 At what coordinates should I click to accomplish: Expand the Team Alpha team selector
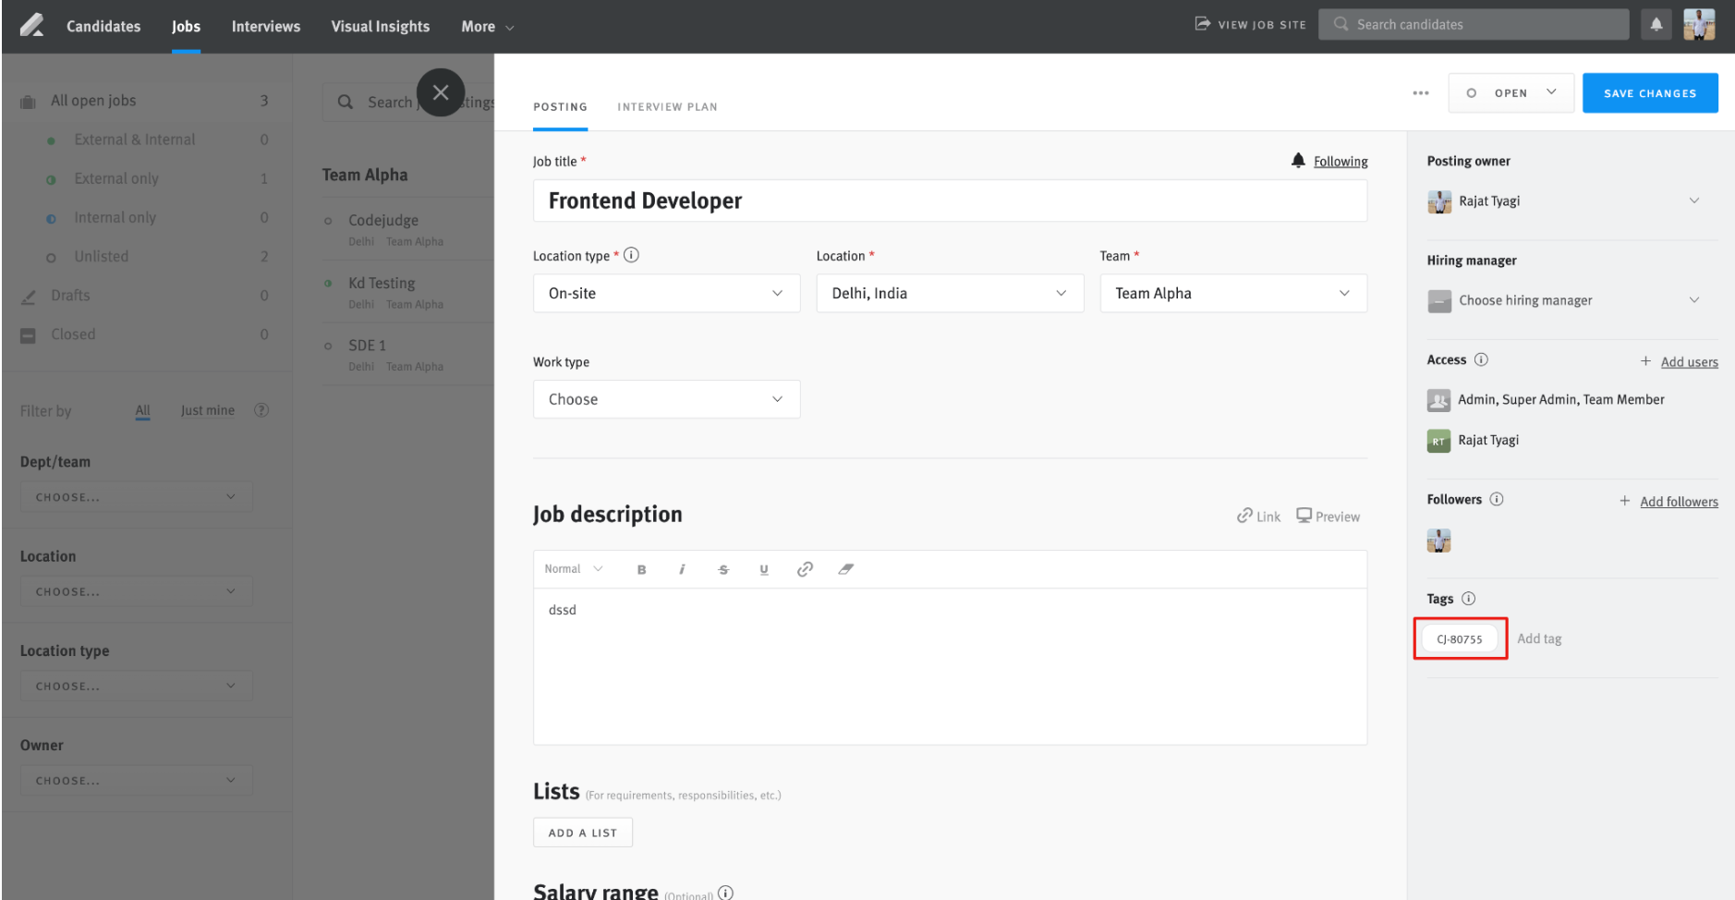(x=1232, y=293)
